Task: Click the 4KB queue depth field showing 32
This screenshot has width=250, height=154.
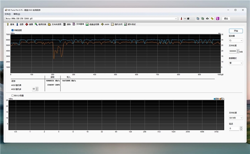Action: (33, 89)
